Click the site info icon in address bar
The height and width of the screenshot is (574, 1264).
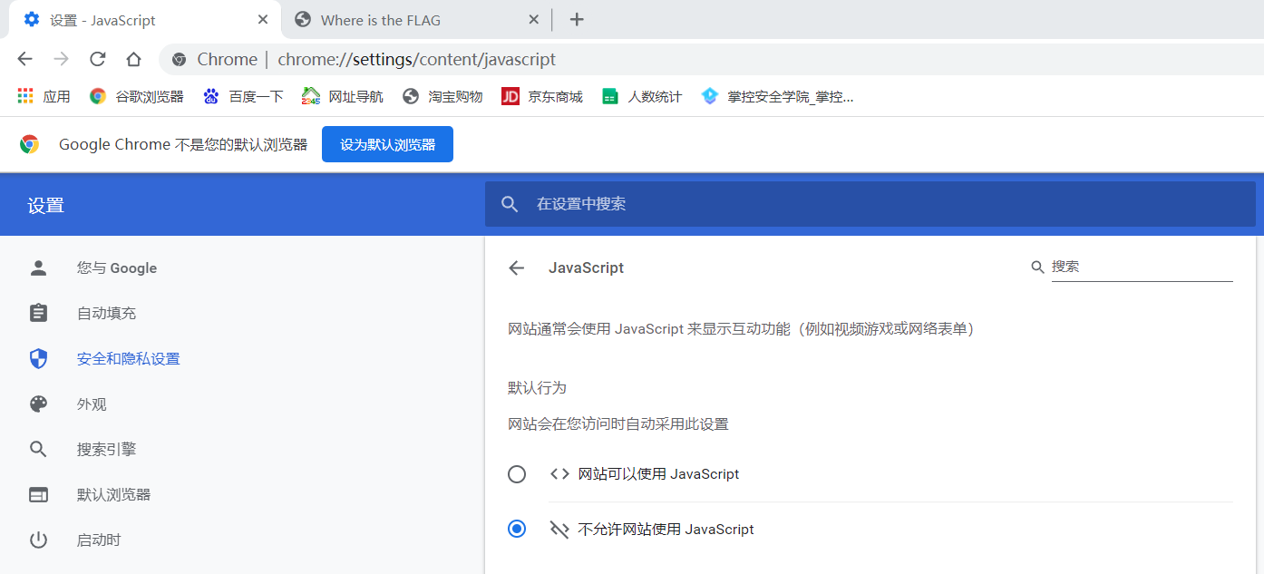point(178,59)
